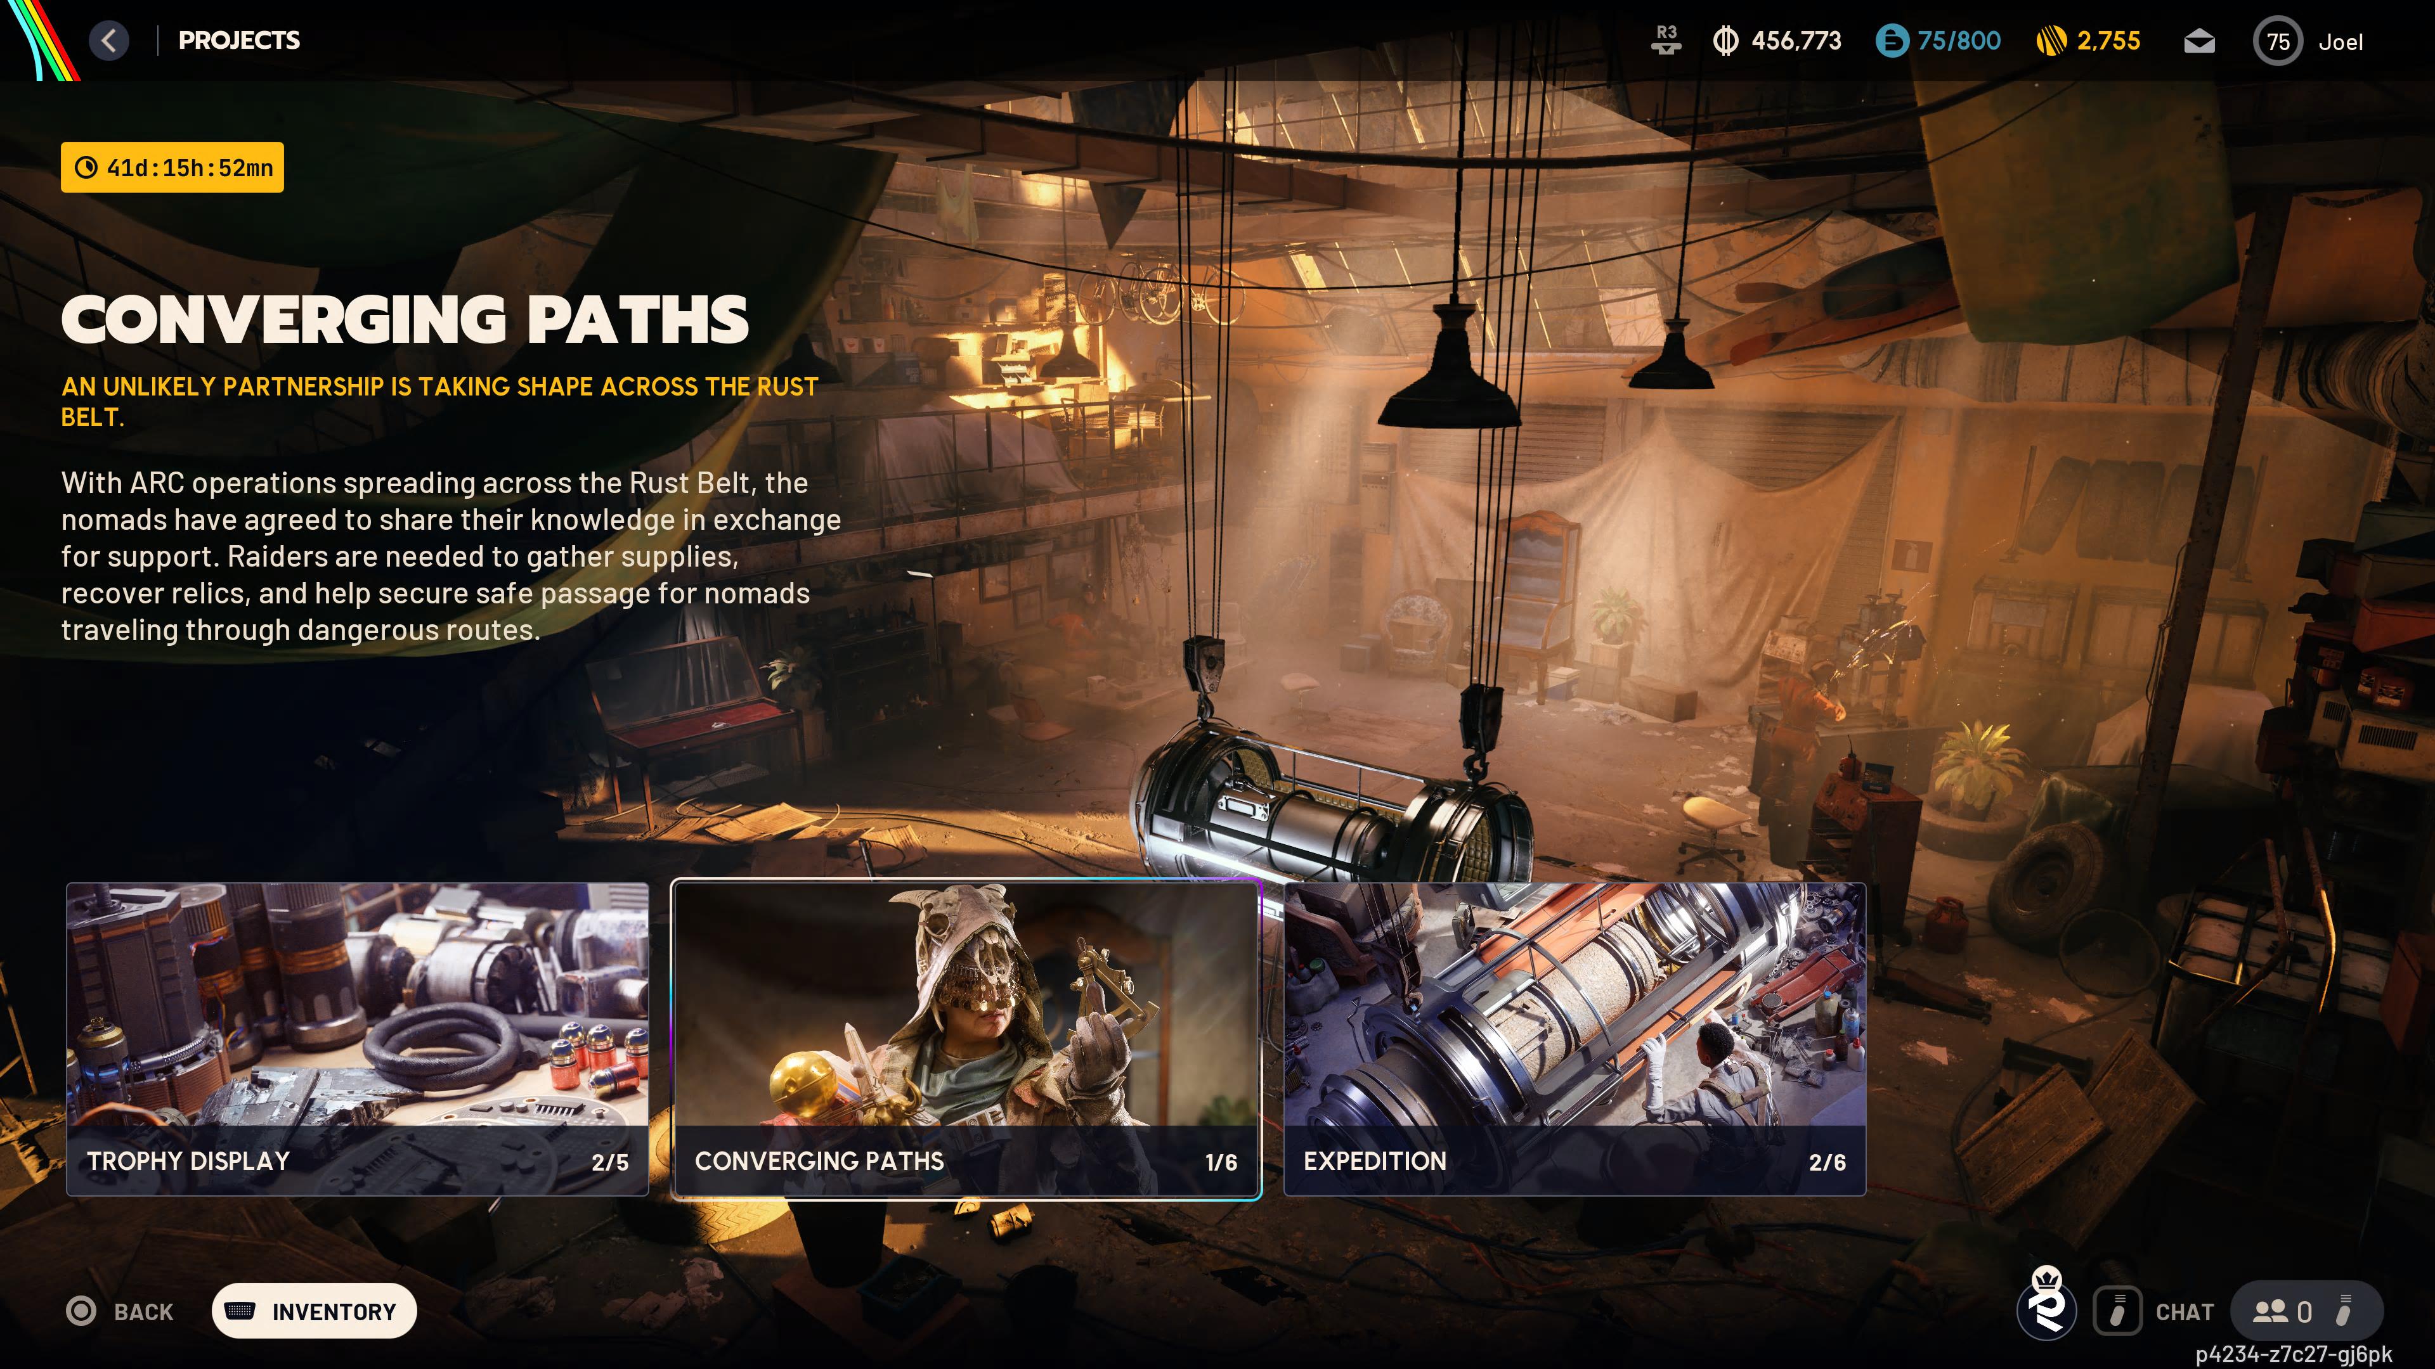Click the R3 stick prompt icon
This screenshot has width=2435, height=1369.
pos(1666,40)
